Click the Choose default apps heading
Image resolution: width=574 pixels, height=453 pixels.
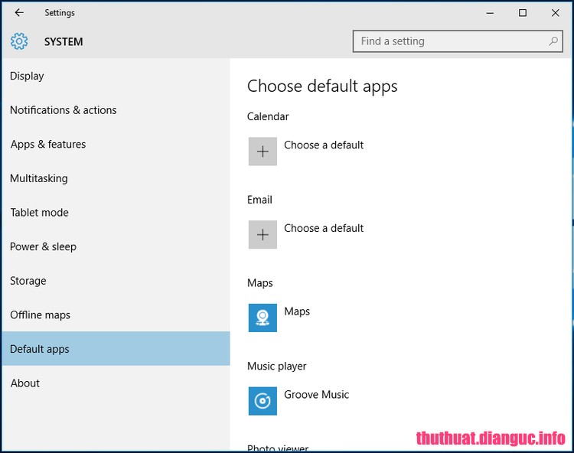(x=322, y=86)
